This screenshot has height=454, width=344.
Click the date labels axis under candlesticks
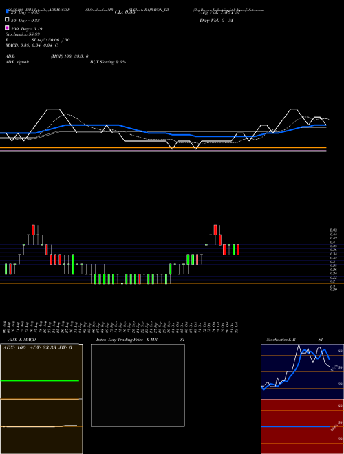(121, 327)
